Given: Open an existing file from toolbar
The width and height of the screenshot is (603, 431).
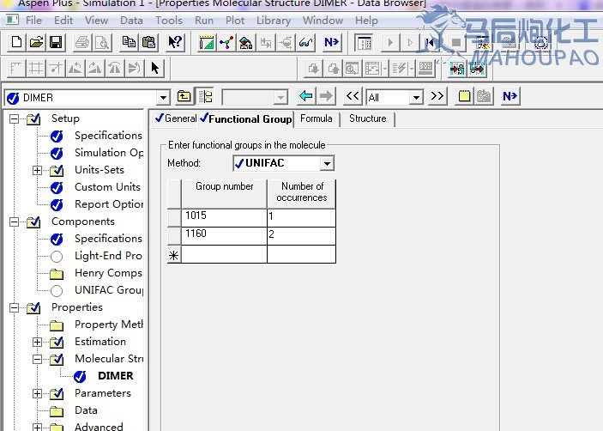Looking at the screenshot, I should [x=36, y=42].
